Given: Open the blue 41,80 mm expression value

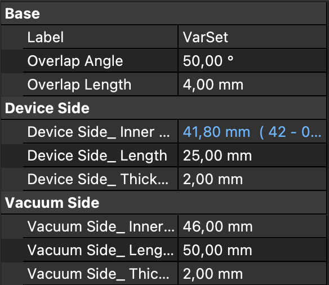Looking at the screenshot, I should pos(252,132).
